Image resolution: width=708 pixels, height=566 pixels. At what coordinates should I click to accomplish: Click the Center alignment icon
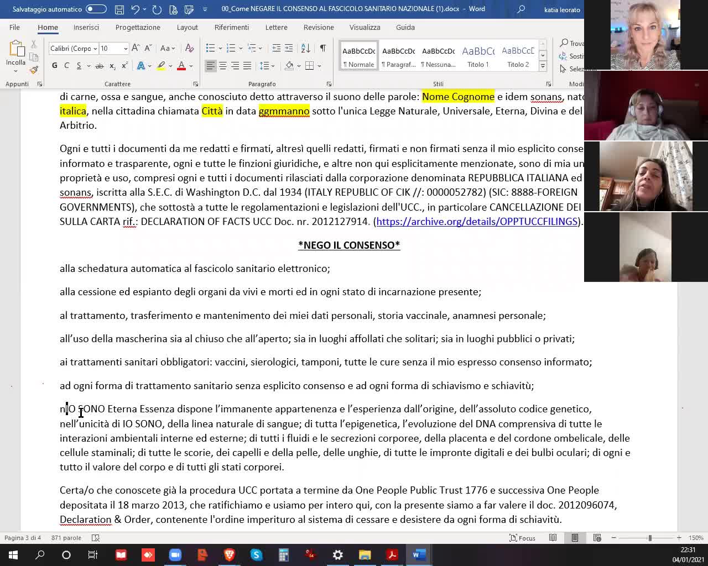click(x=222, y=66)
